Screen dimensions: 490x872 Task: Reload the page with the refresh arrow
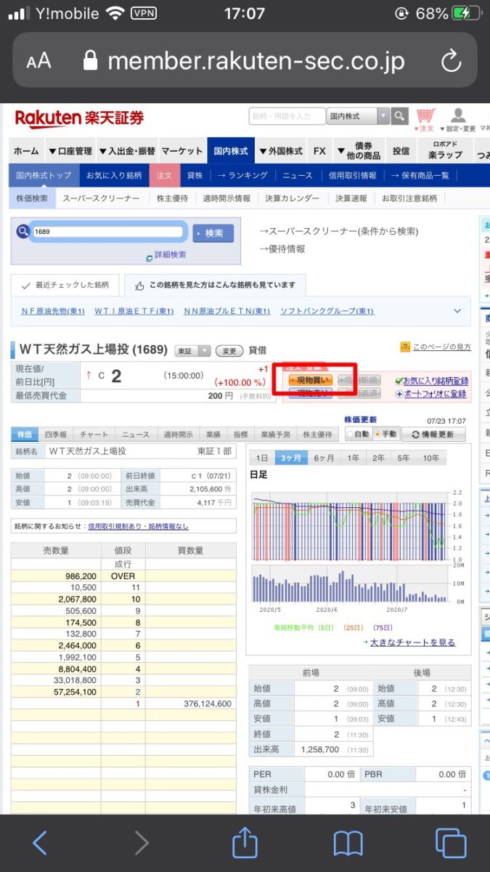(x=452, y=61)
